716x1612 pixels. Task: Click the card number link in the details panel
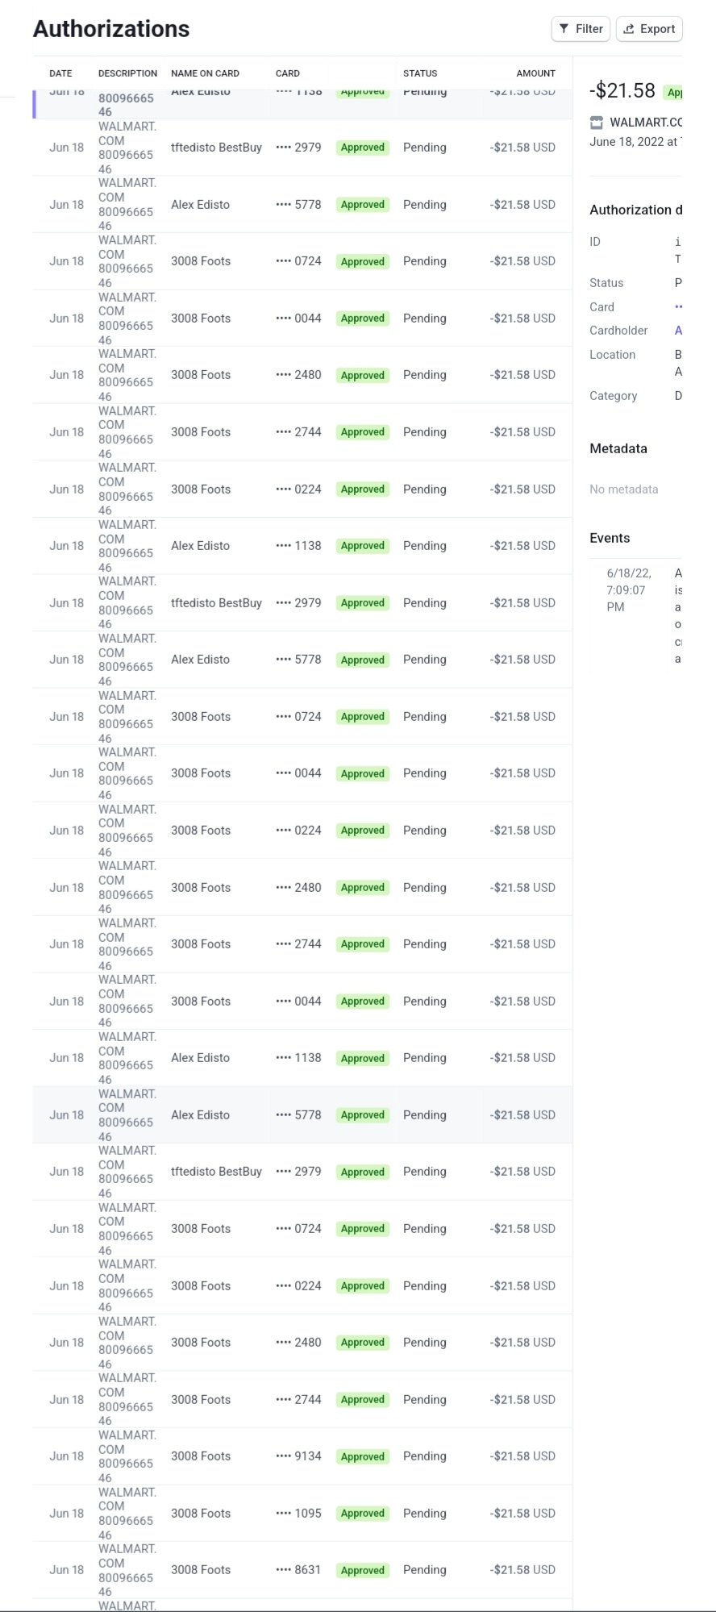[678, 307]
